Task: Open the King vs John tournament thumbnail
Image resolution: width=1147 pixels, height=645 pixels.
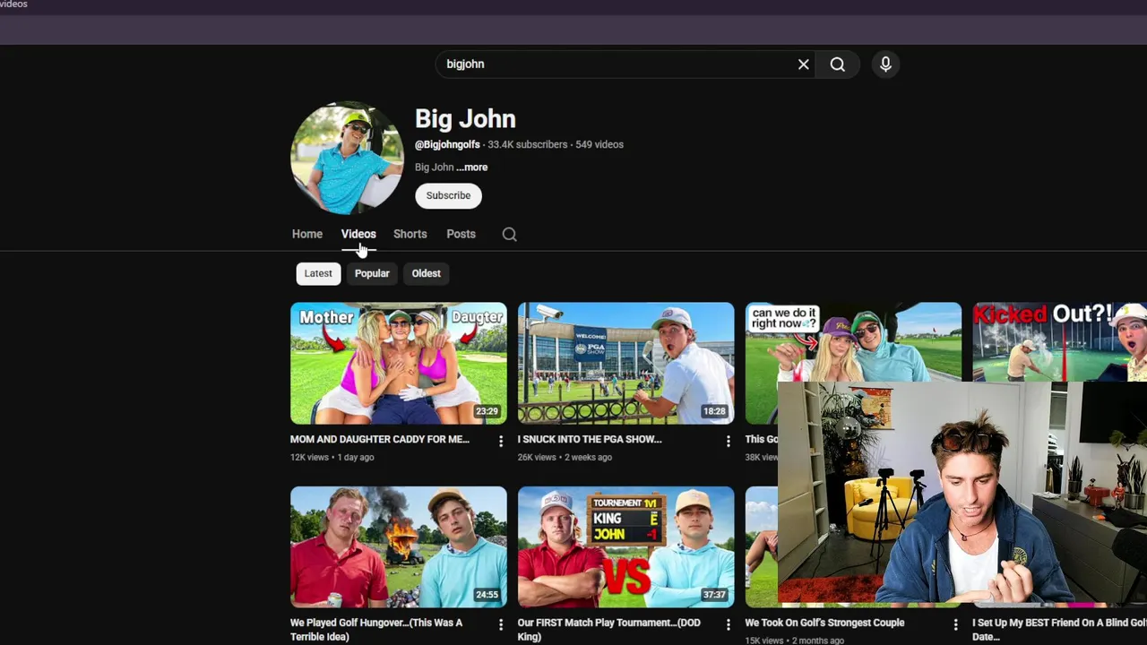Action: click(625, 546)
